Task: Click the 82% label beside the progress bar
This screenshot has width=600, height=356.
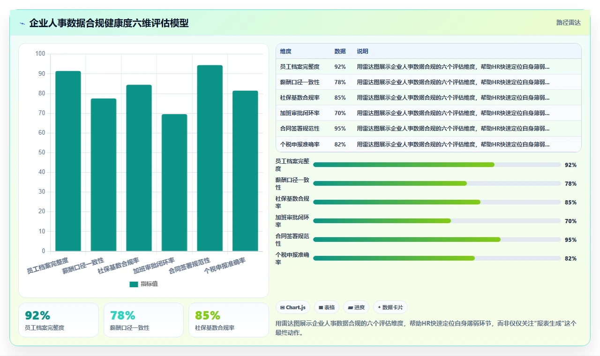Action: click(x=570, y=258)
